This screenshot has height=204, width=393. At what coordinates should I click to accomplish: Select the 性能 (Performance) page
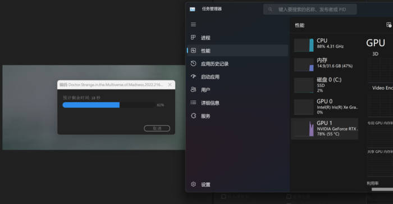click(237, 51)
